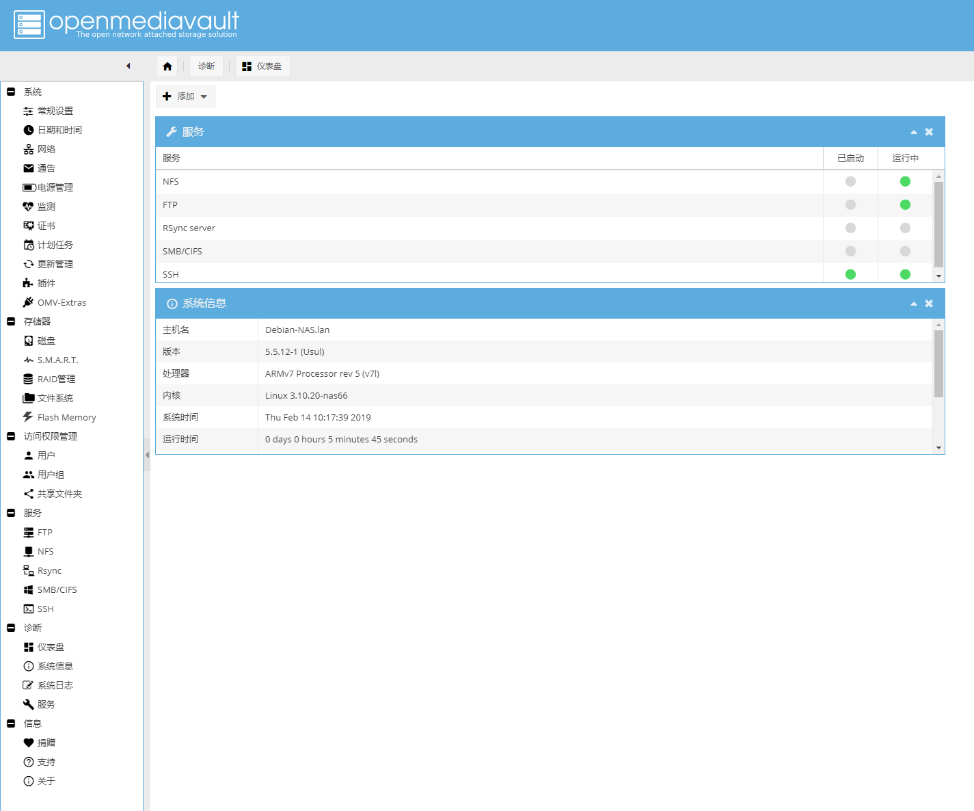This screenshot has height=811, width=974.
Task: Click the openmediavault logo
Action: [x=126, y=25]
